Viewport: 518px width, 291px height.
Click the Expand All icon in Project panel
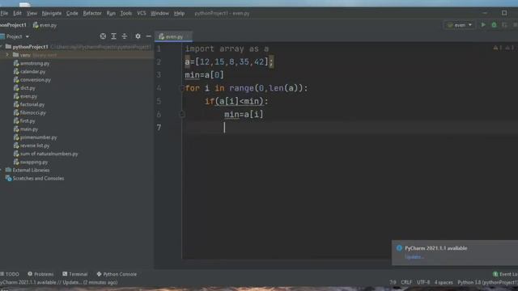113,36
